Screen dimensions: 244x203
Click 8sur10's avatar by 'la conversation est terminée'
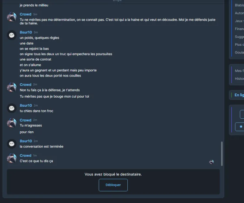[x=12, y=144]
